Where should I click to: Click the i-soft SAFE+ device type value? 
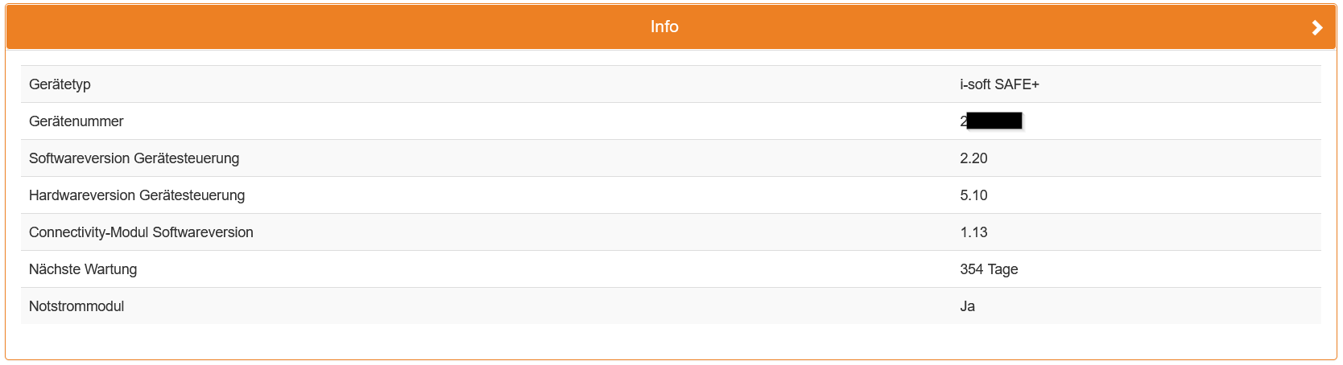tap(999, 84)
